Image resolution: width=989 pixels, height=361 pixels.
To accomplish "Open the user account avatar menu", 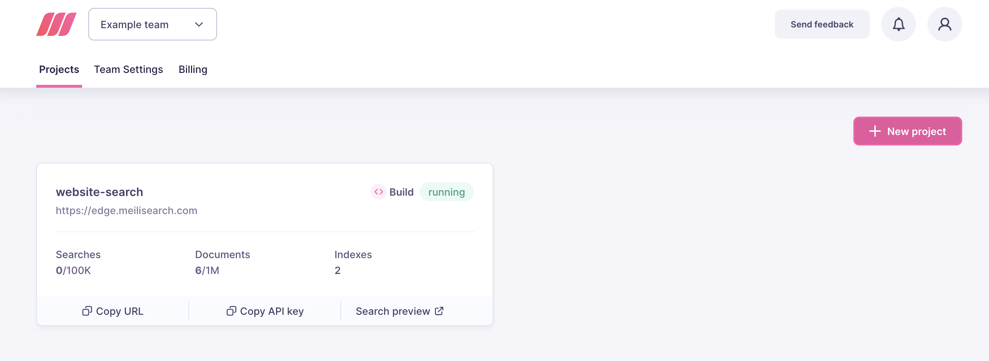I will (945, 24).
